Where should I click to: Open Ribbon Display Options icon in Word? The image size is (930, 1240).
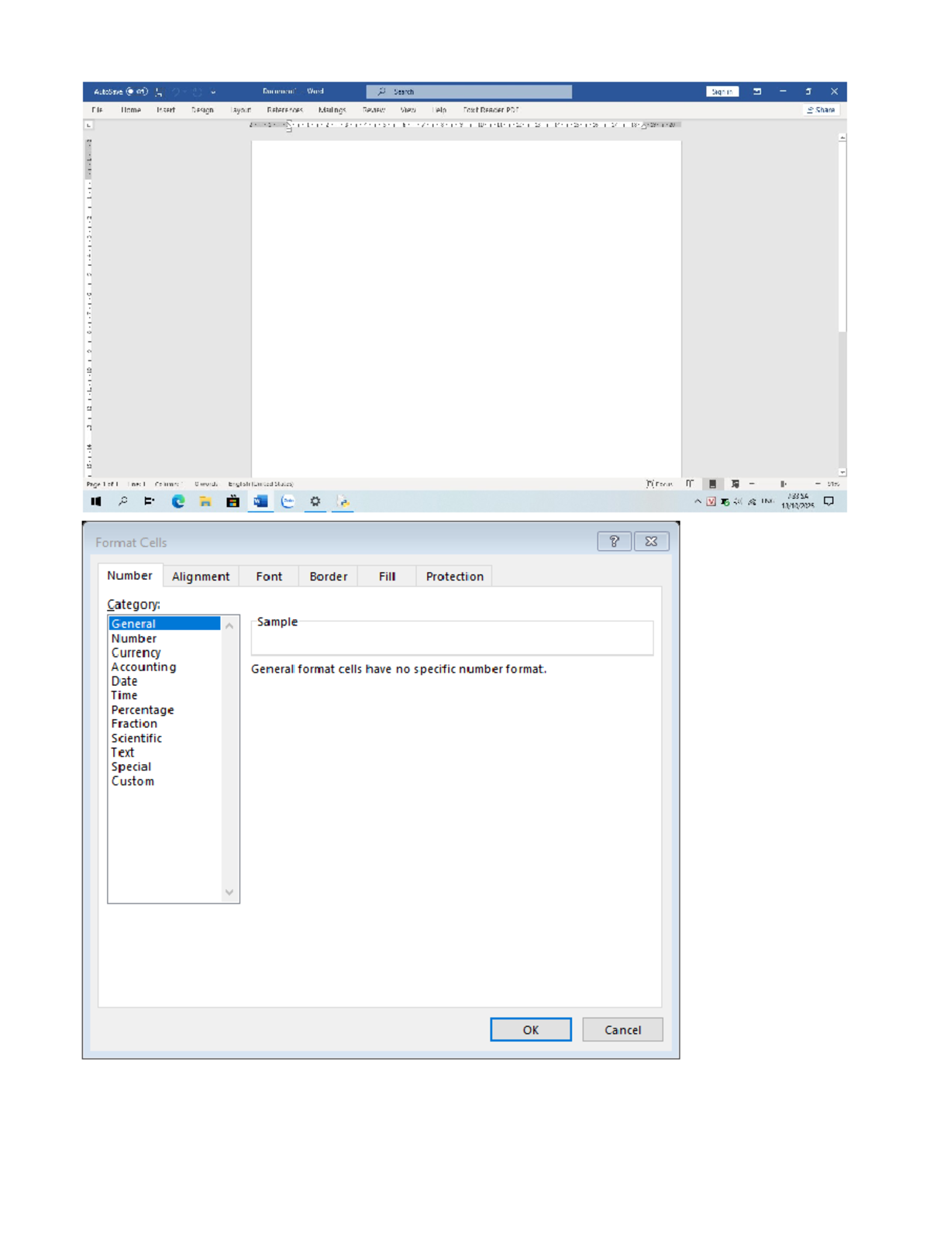click(757, 91)
